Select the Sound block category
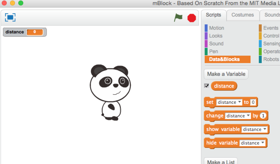The height and width of the screenshot is (164, 280). [216, 44]
